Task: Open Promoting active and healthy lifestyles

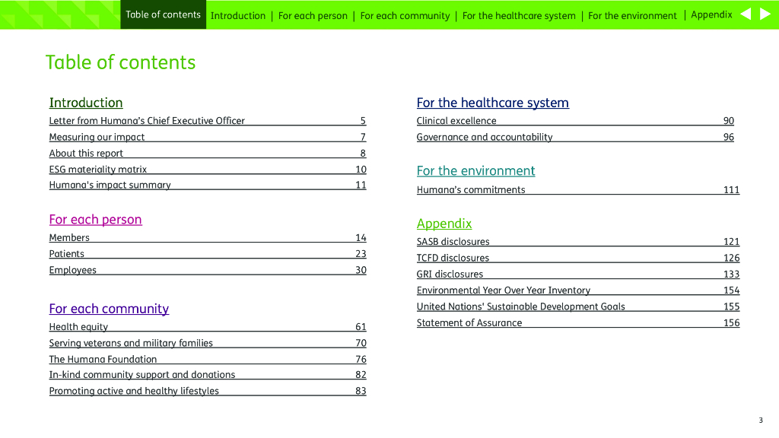Action: point(208,391)
